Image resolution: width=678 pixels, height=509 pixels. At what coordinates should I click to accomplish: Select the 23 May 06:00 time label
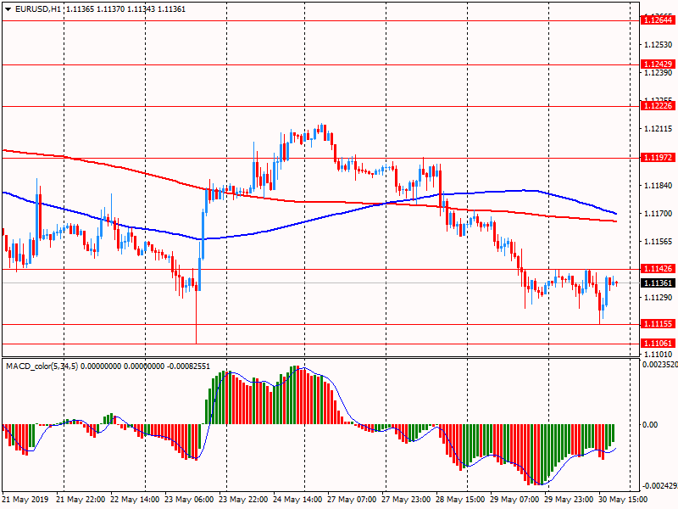(190, 500)
